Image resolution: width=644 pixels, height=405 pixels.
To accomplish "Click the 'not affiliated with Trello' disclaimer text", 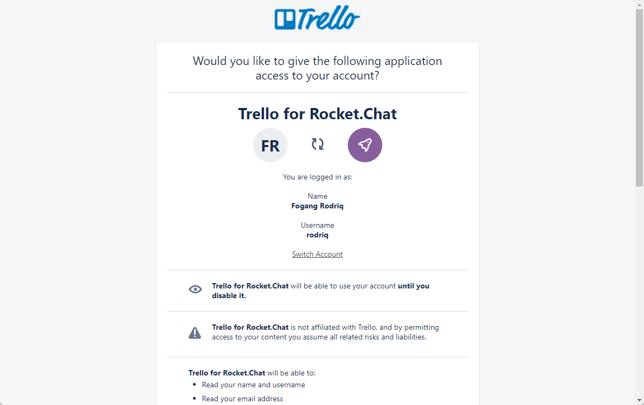I will (x=325, y=332).
